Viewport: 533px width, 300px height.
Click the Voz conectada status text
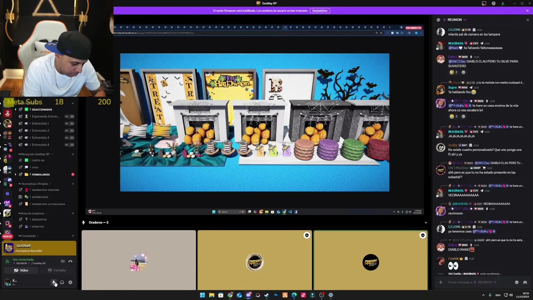pos(23,260)
